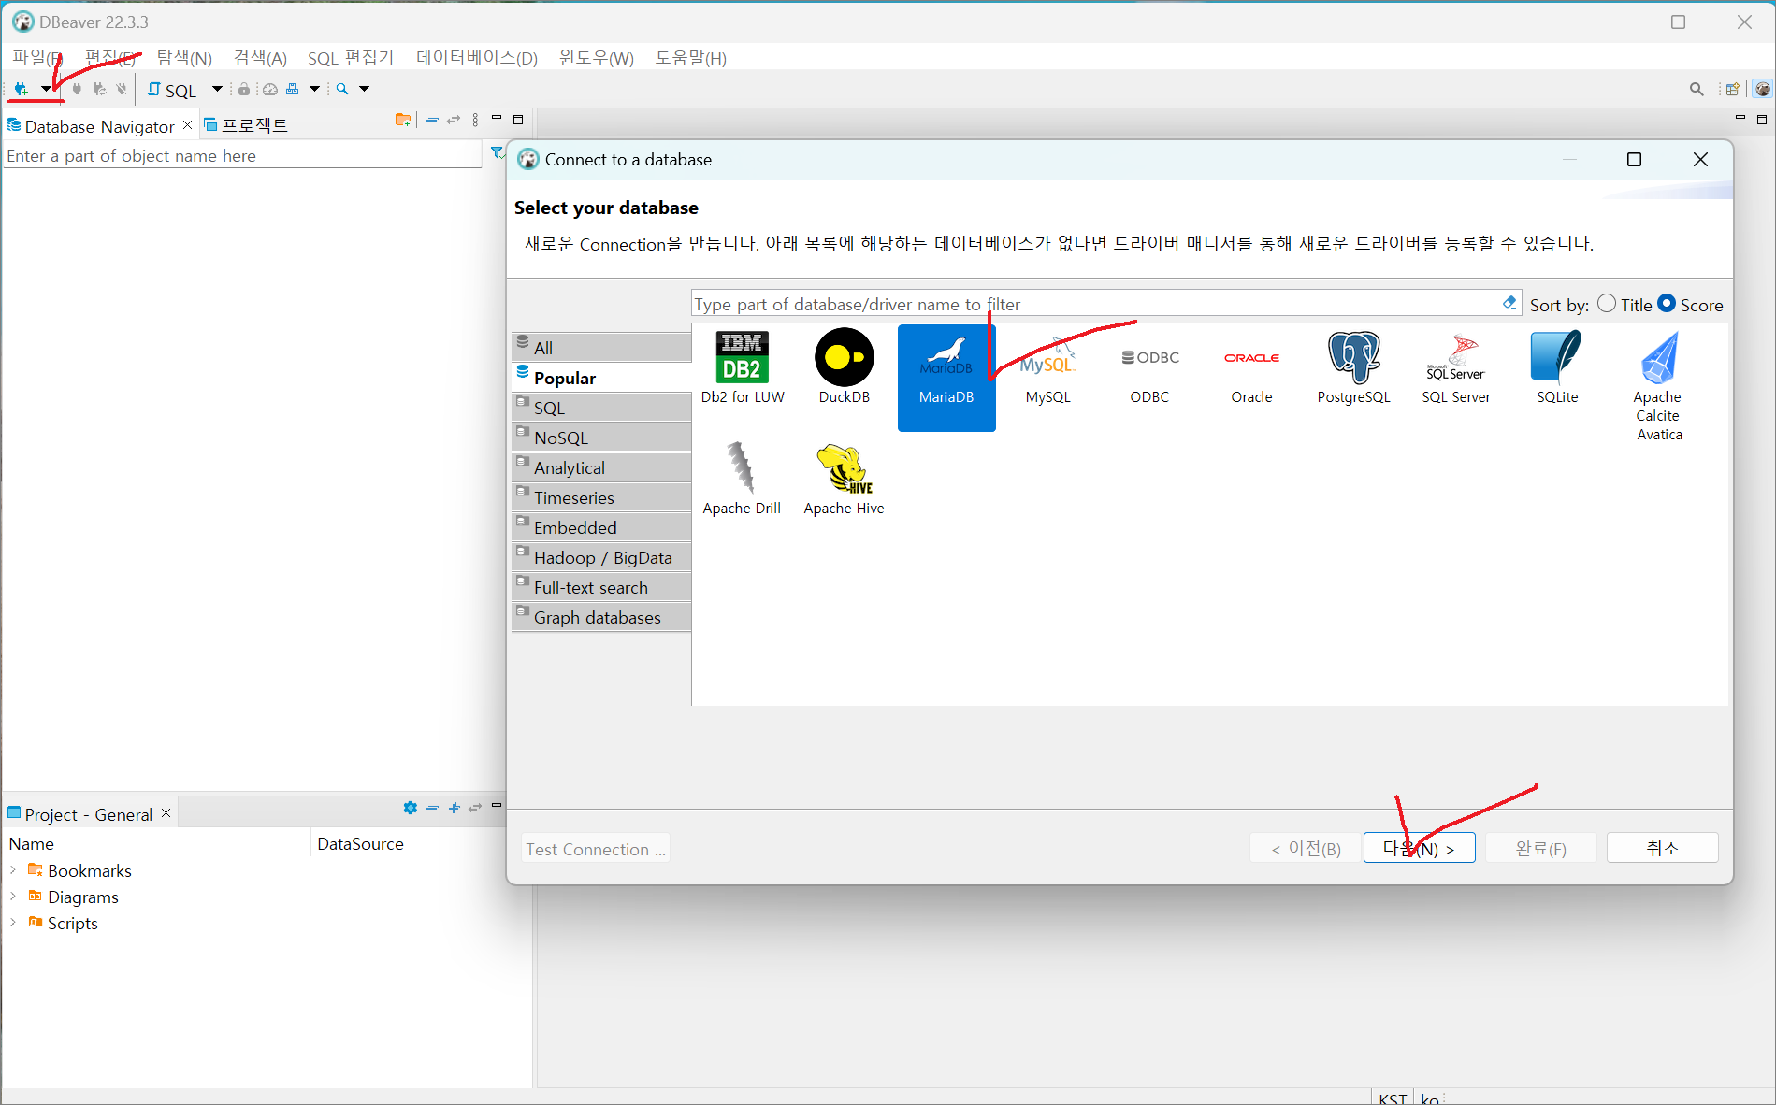The height and width of the screenshot is (1105, 1776).
Task: Expand the Bookmarks tree node
Action: pos(13,869)
